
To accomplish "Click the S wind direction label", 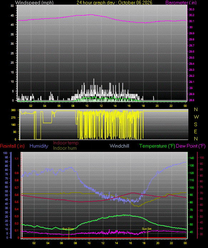I will pyautogui.click(x=196, y=124).
